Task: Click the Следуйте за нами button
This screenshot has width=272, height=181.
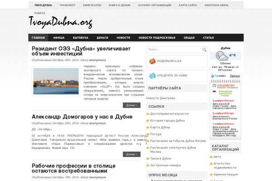Action: pyautogui.click(x=177, y=76)
